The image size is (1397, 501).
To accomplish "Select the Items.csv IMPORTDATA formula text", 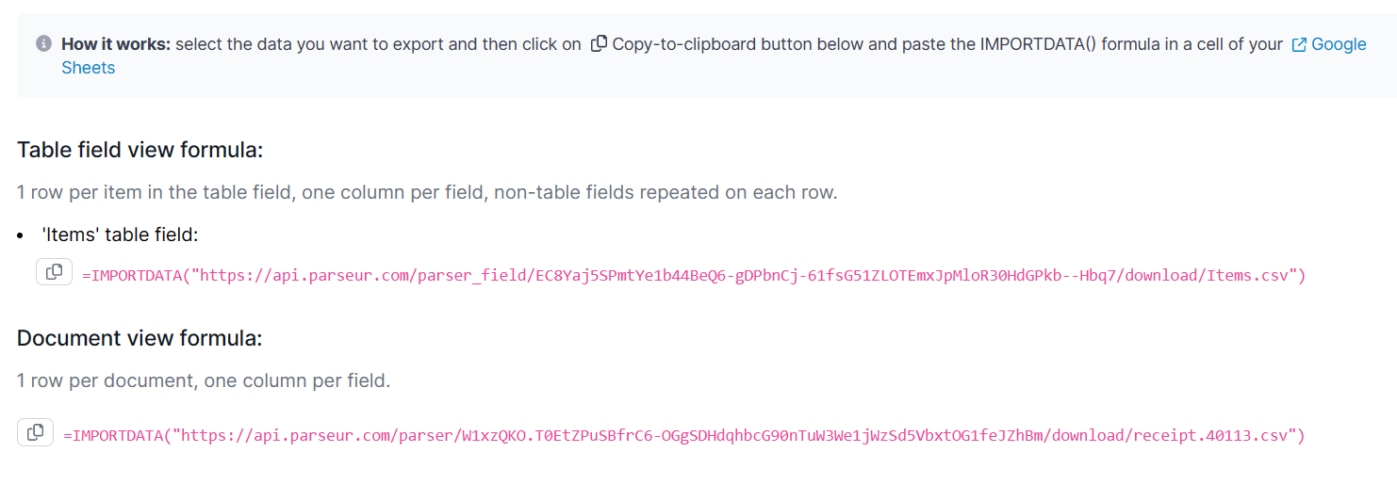I will click(693, 276).
